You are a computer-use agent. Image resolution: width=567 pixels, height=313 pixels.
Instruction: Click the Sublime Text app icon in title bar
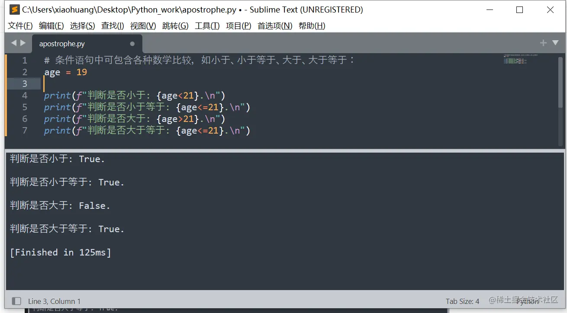(15, 10)
